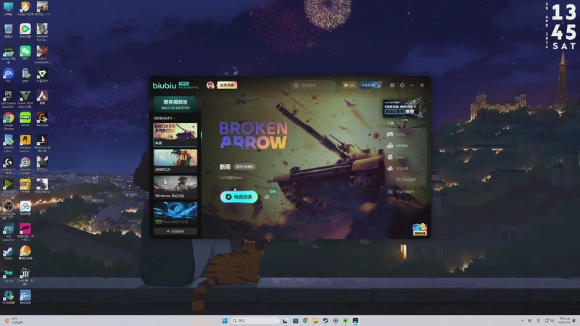Image resolution: width=580 pixels, height=326 pixels.
Task: Open the Resident Evil desktop icon
Action: [x=42, y=32]
